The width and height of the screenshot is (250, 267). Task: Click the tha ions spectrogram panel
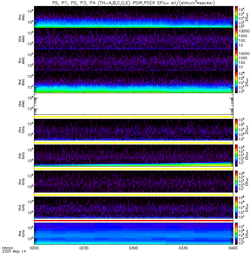[x=134, y=129]
